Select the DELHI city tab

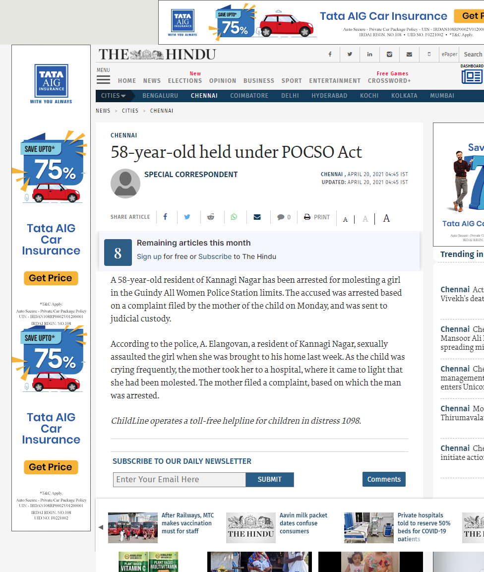[x=290, y=96]
